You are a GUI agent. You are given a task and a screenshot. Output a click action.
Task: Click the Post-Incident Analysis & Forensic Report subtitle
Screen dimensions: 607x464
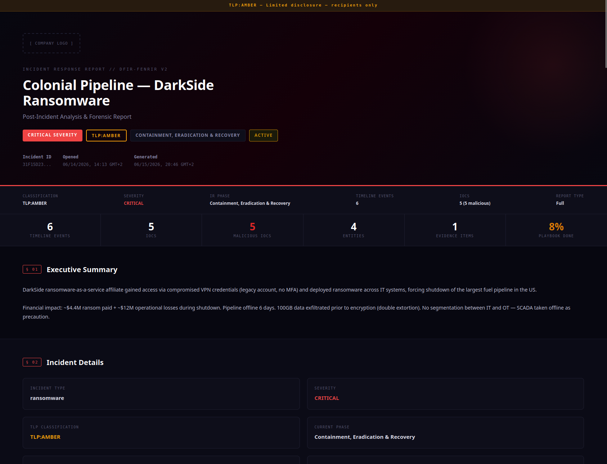[77, 117]
